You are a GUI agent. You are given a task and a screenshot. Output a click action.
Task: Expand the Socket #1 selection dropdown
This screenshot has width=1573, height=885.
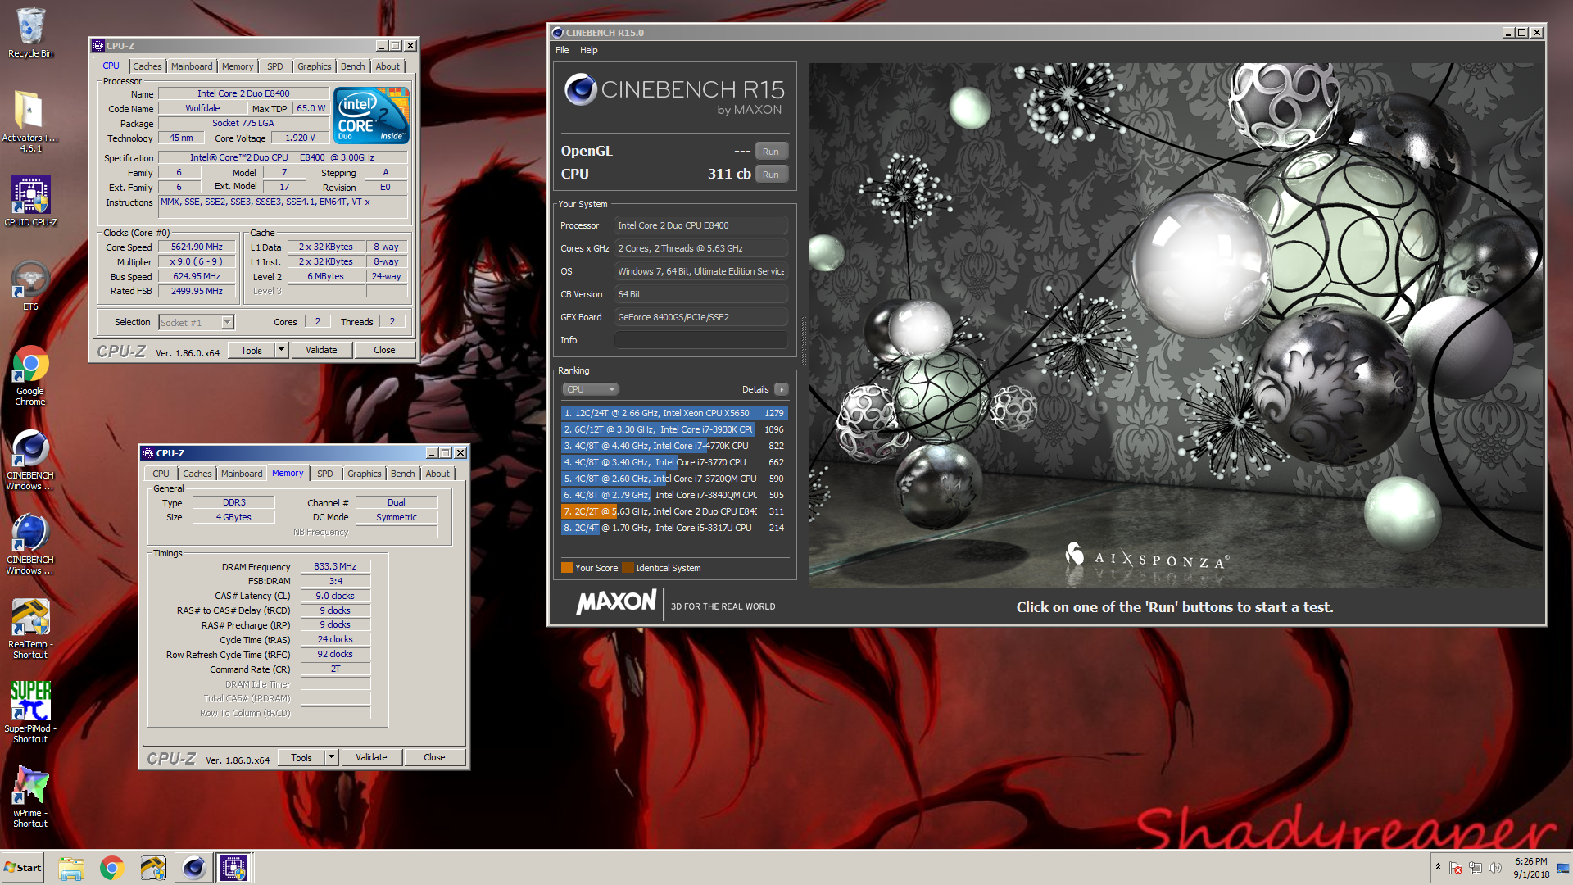point(228,322)
